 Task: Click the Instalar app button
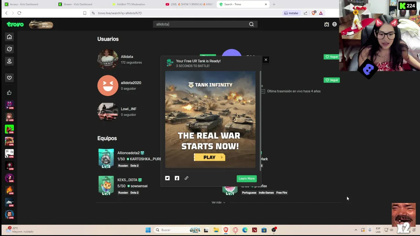291,13
